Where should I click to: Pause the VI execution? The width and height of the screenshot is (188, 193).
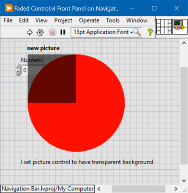[63, 32]
